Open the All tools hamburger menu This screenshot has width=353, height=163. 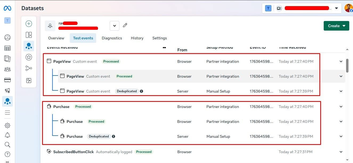coord(7,112)
